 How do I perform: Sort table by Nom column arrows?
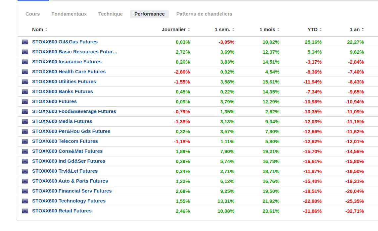tap(46, 29)
